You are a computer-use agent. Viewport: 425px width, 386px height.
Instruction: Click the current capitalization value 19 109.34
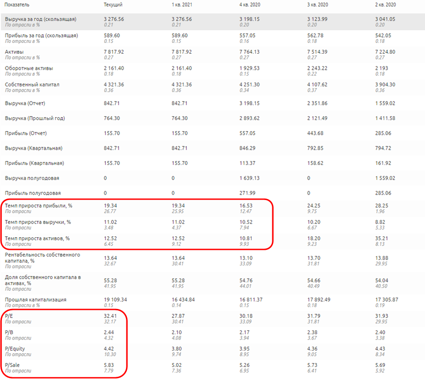click(x=116, y=300)
